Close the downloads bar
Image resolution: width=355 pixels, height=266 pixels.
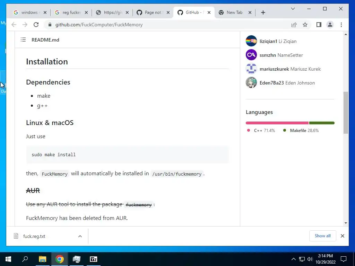point(343,236)
